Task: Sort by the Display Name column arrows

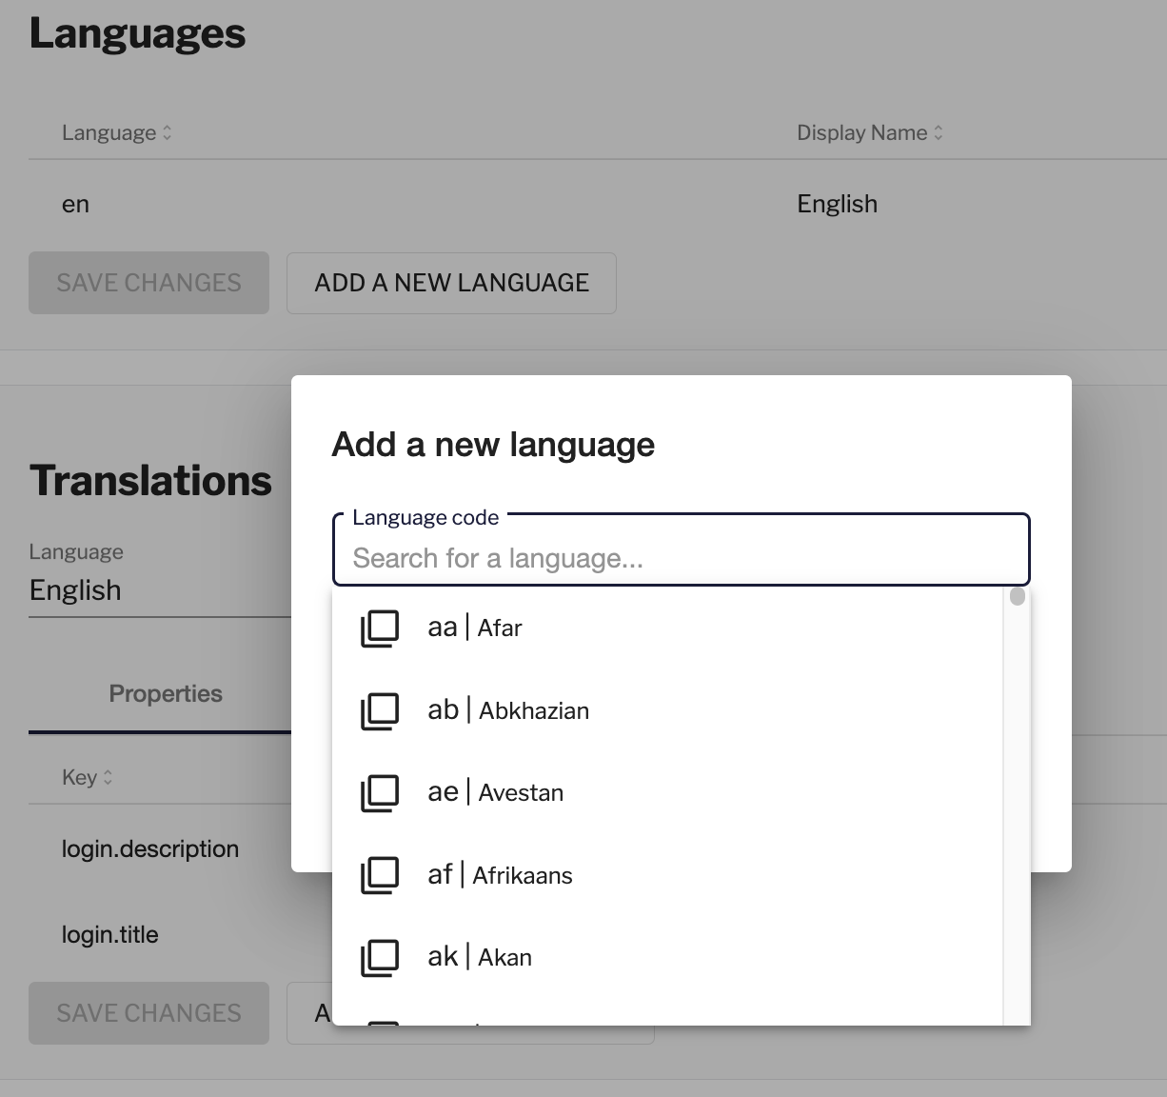Action: pyautogui.click(x=938, y=133)
